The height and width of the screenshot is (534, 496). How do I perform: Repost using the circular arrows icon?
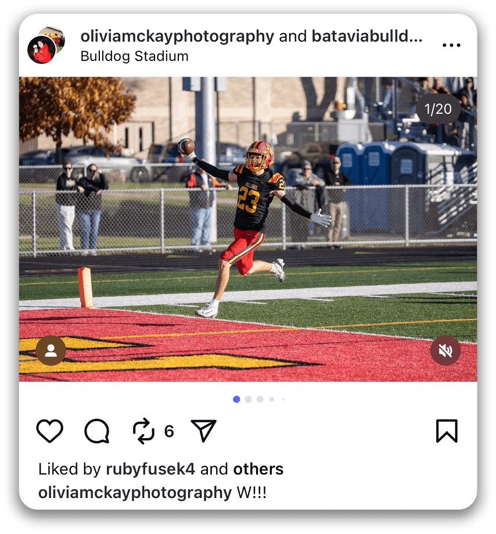pos(143,431)
